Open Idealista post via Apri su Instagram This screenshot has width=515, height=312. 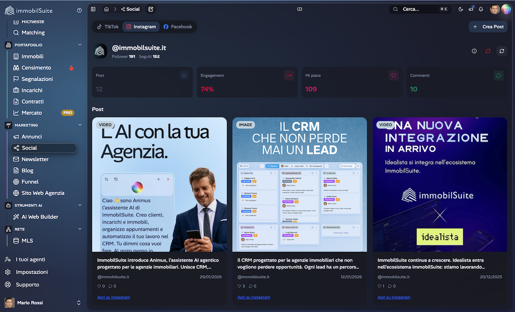click(393, 297)
